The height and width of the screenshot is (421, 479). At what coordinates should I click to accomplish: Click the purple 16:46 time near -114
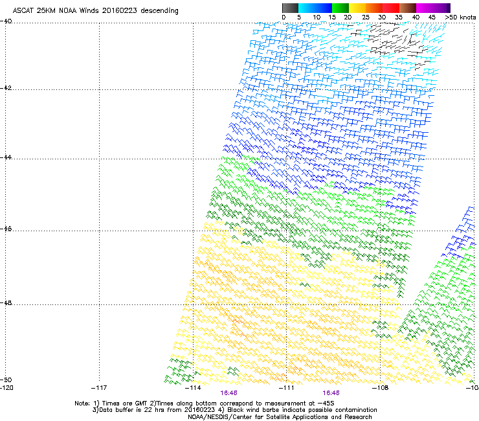click(x=228, y=393)
